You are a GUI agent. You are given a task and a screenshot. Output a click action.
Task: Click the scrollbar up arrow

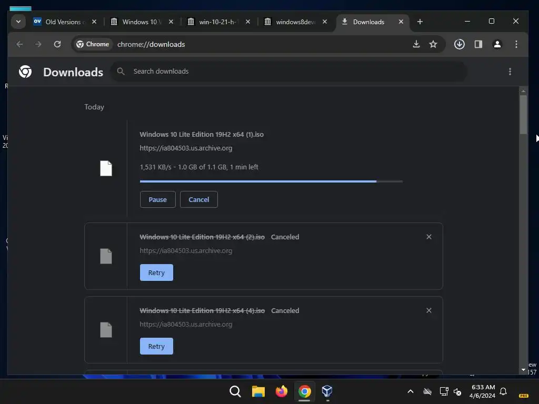coord(523,90)
